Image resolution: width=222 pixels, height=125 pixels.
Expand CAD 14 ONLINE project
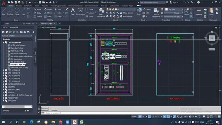click(x=3, y=73)
